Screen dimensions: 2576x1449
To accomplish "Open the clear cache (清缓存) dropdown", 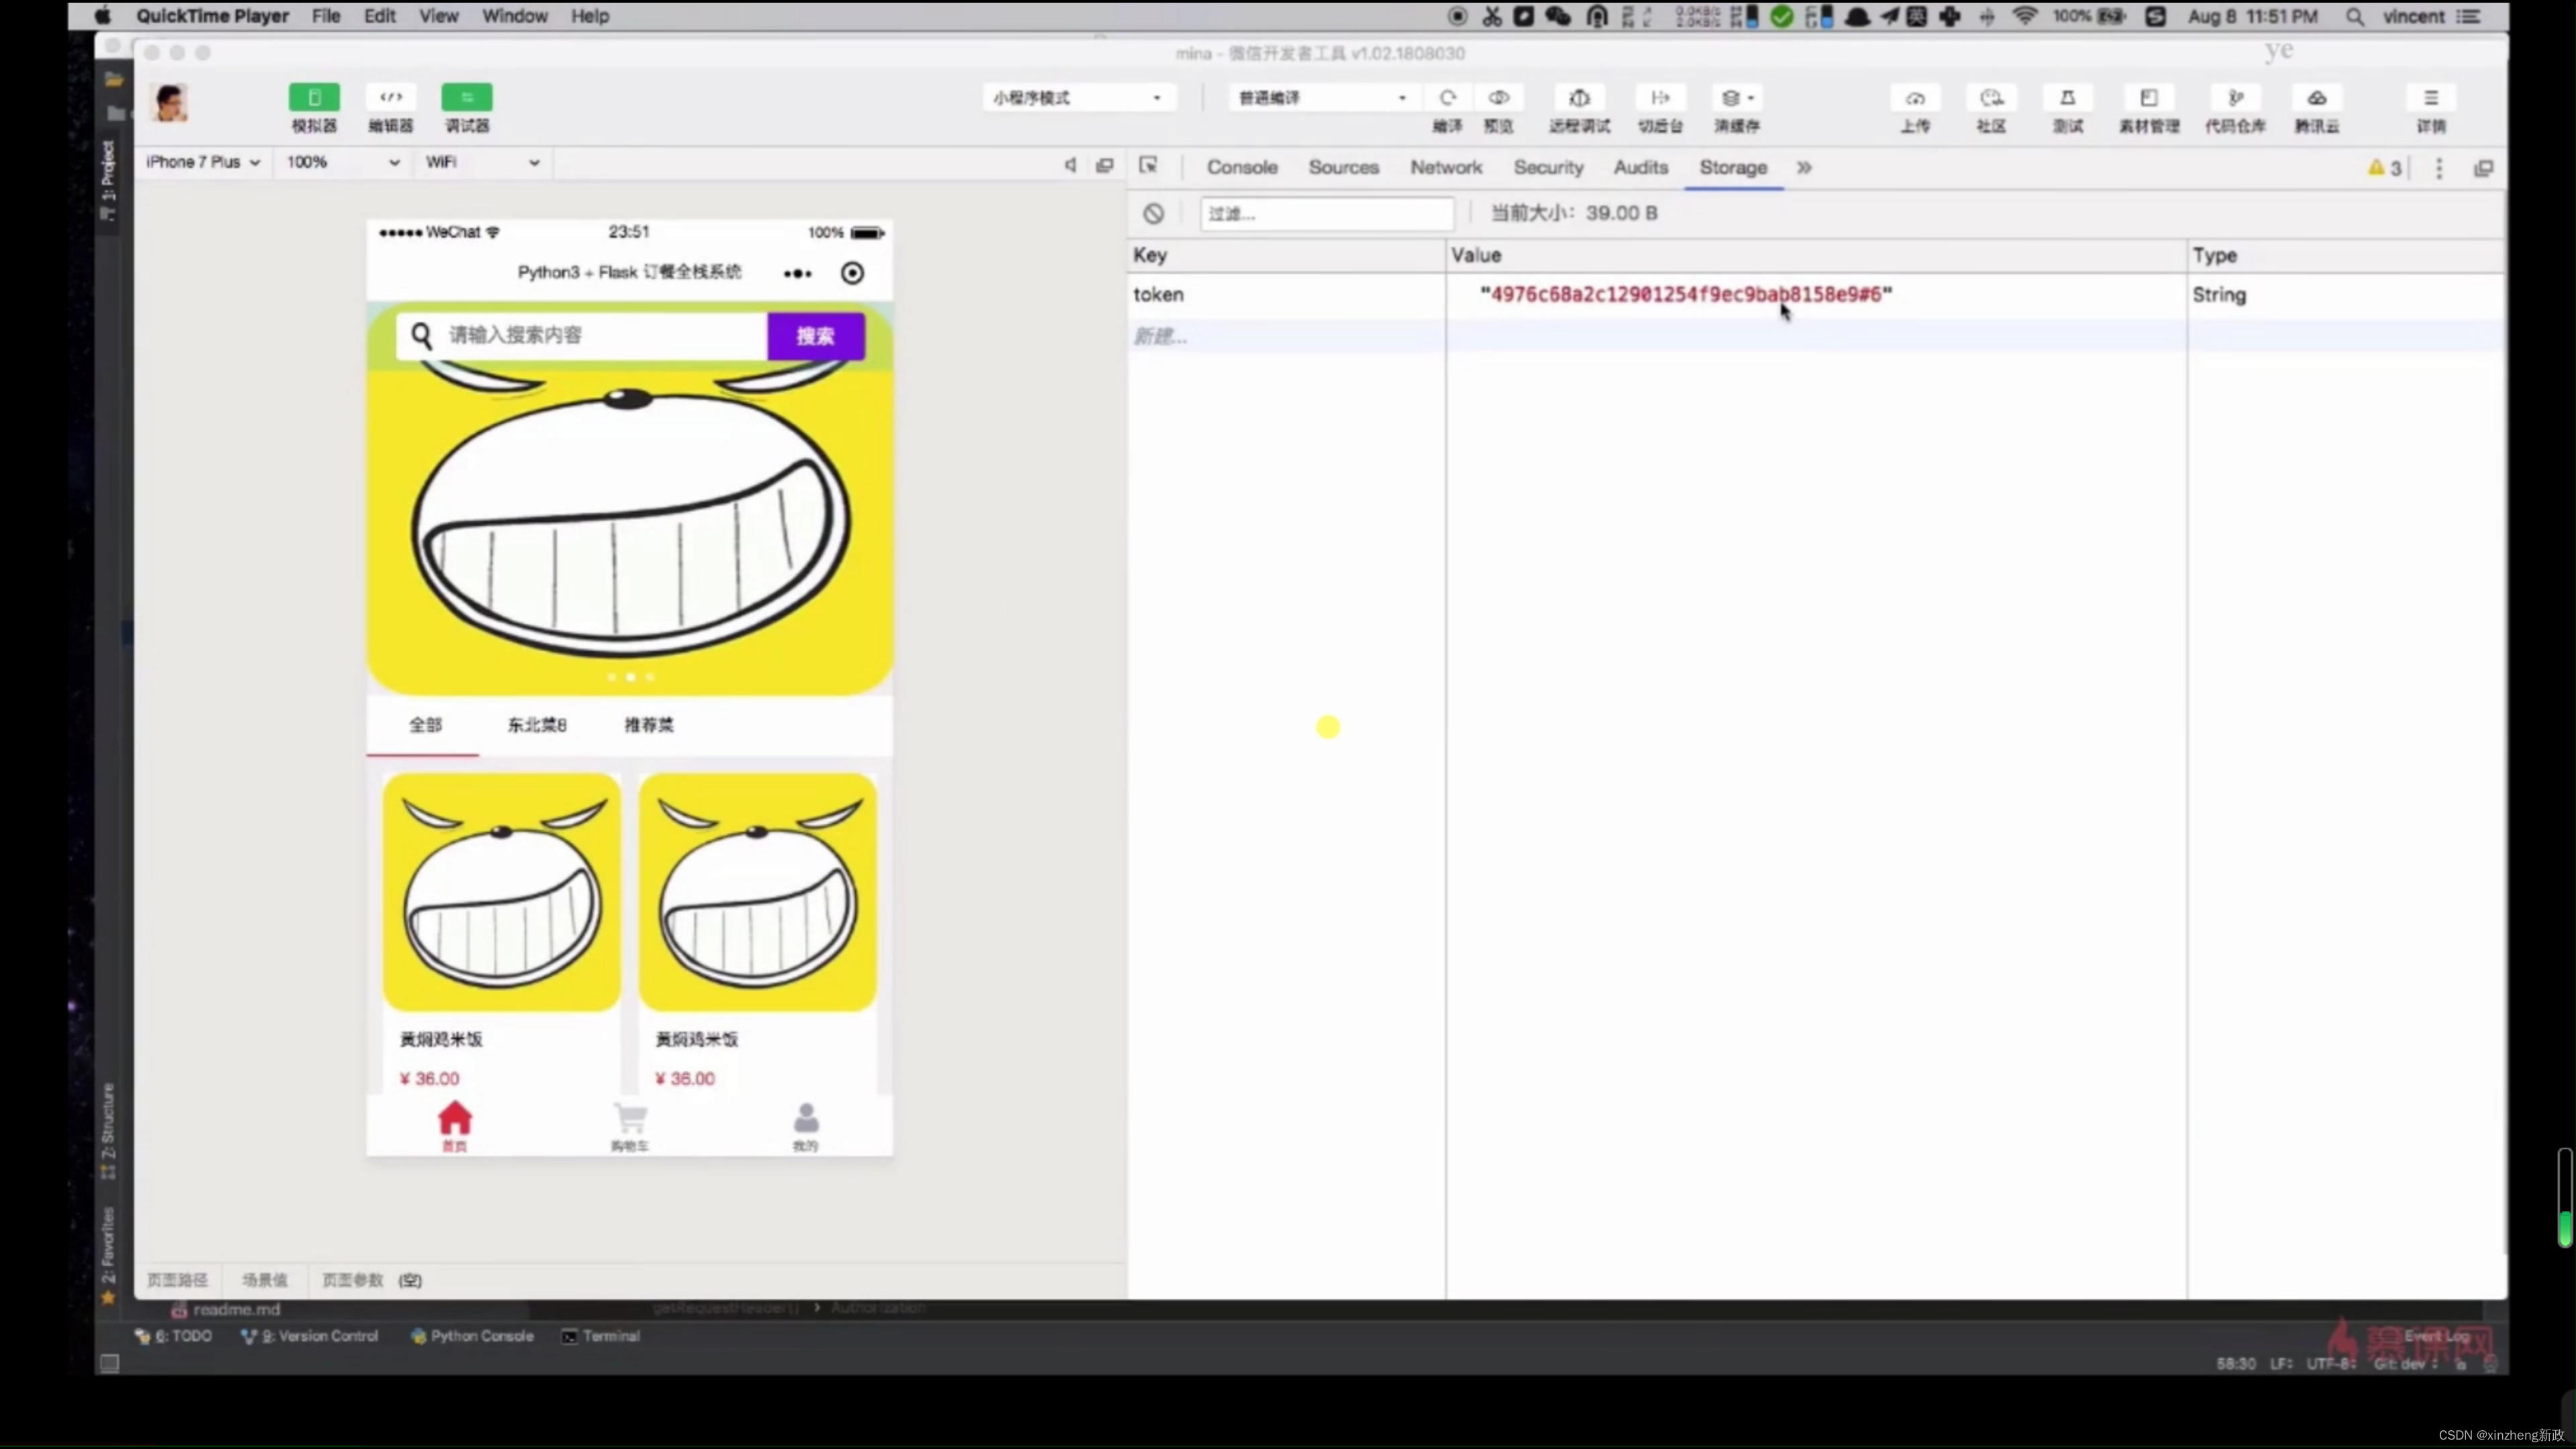I will [1737, 98].
